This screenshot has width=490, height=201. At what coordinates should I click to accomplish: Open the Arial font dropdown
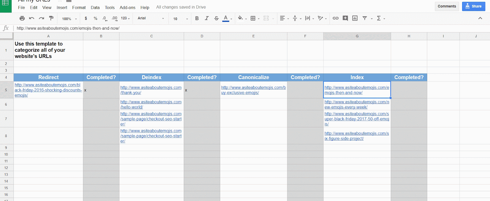pyautogui.click(x=151, y=18)
